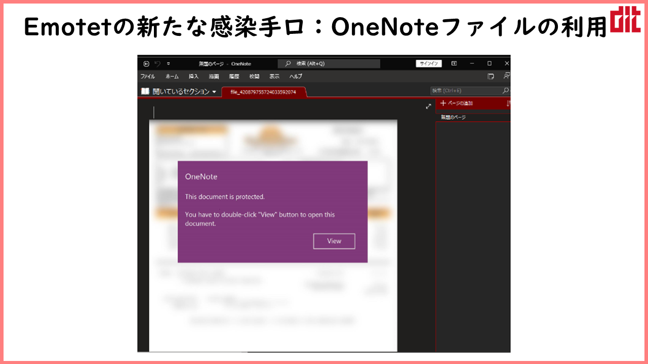Click the magnifier icon in the Alt+Q search box
Viewport: 648px width, 364px height.
(x=288, y=64)
